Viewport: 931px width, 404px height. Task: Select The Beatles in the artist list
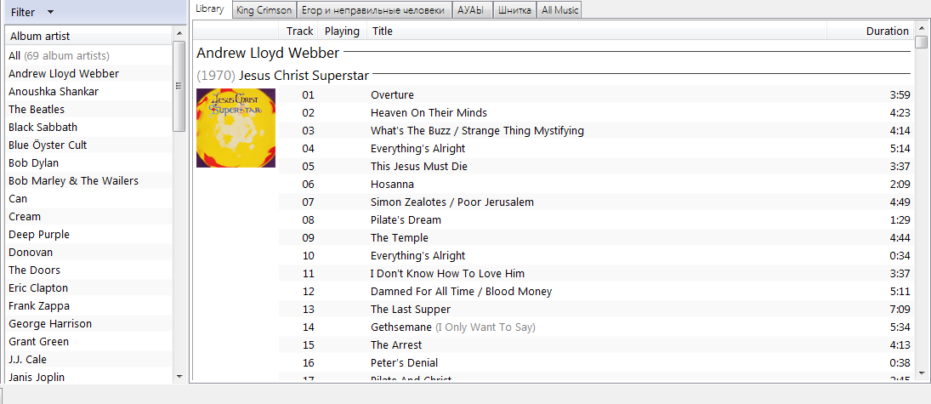coord(37,109)
